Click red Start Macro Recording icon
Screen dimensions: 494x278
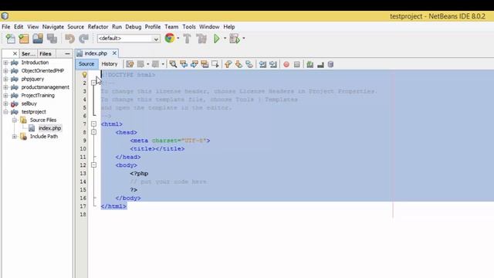tap(286, 64)
